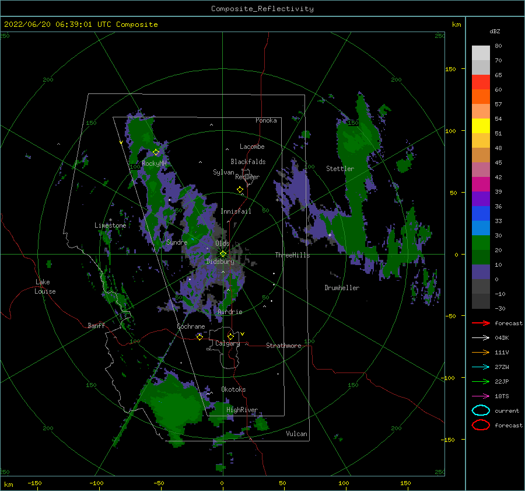Click the yellow radar-site marker above Didsbury
525x491 pixels.
click(x=223, y=254)
